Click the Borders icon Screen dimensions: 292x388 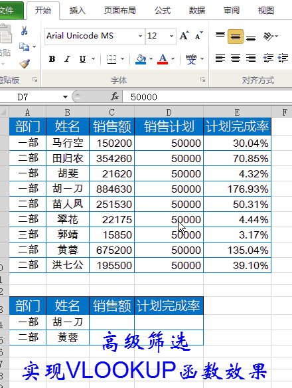111,59
